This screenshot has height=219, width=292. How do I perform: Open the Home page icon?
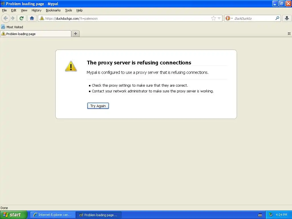[32, 18]
